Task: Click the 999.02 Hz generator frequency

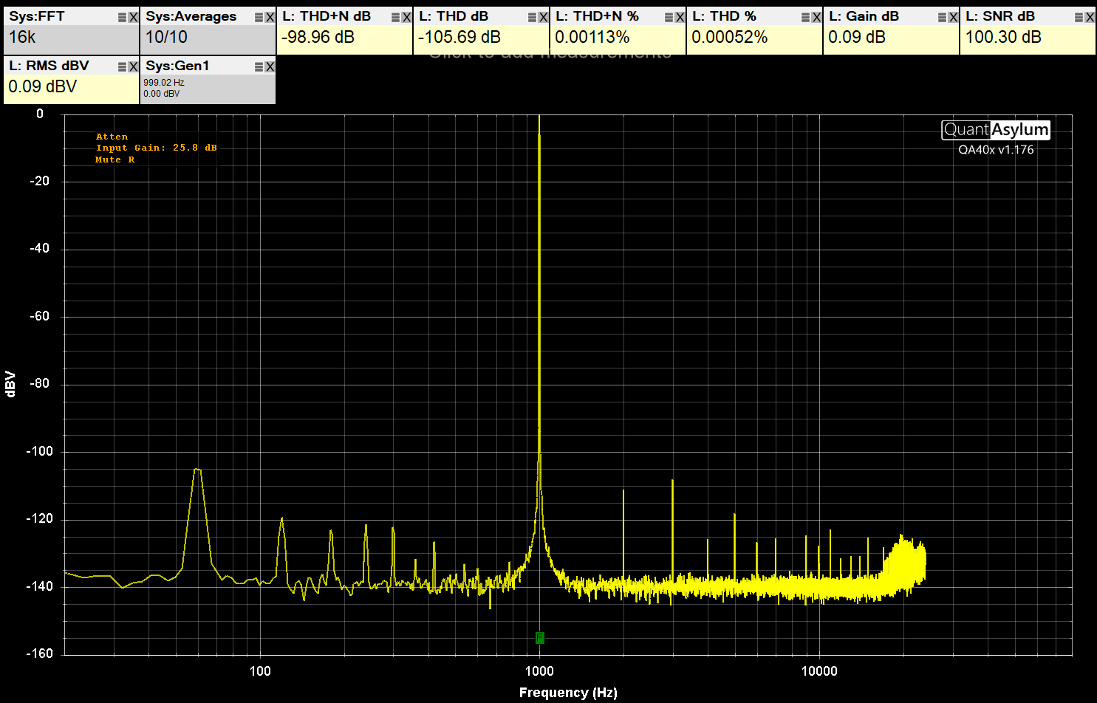Action: 164,83
